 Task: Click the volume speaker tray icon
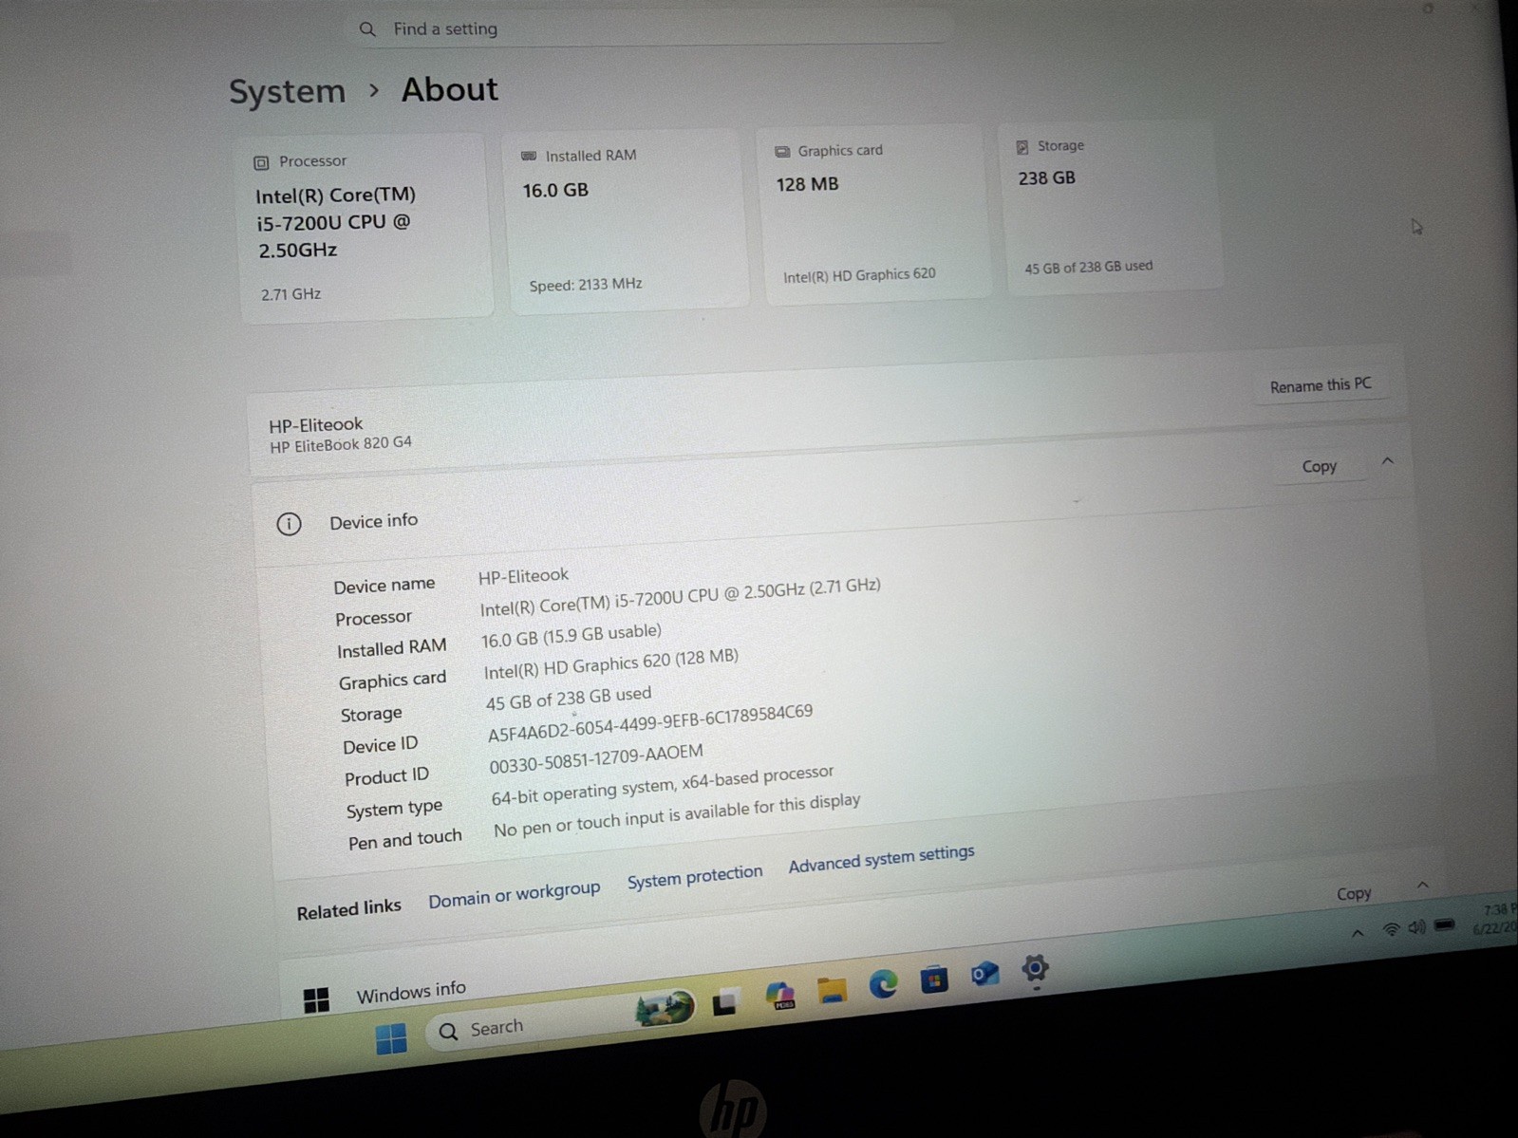pos(1416,926)
